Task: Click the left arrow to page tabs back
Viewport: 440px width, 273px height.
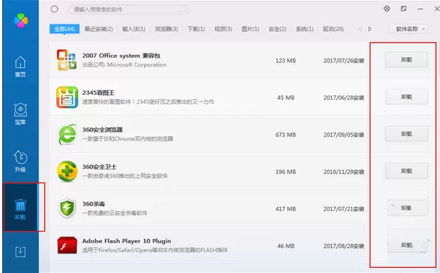Action: (360, 29)
